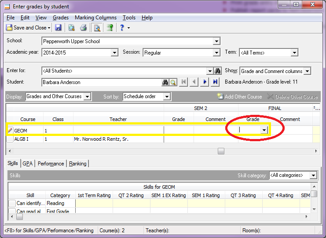
Task: Expand the Sort by dropdown
Action: tap(167, 97)
